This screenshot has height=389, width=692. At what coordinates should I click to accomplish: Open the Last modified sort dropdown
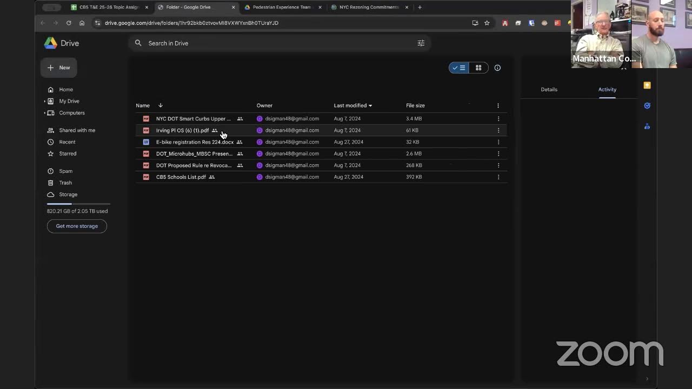click(353, 105)
